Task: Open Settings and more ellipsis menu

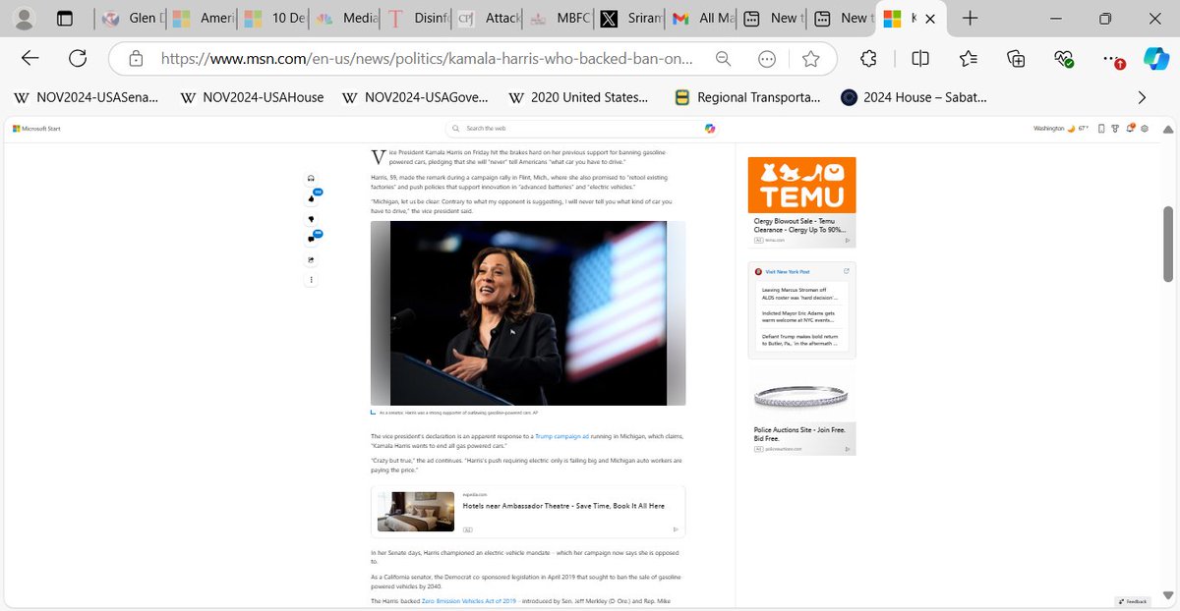Action: tap(1111, 59)
